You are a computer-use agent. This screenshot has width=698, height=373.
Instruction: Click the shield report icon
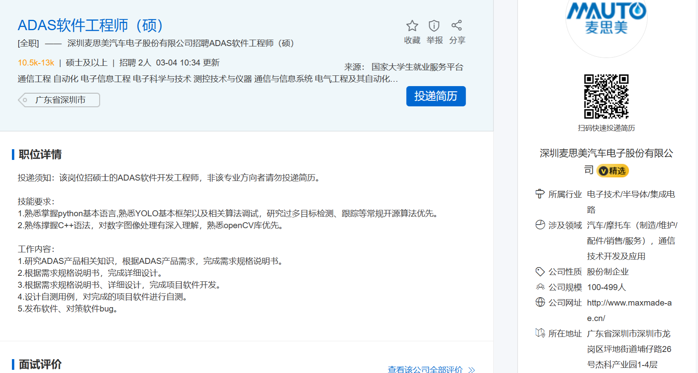[434, 26]
